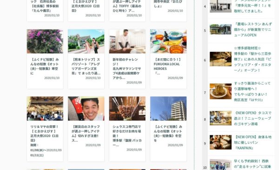Screen dimensions: 279x170
Task: Open the churrasco meat skewers photo
Action: click(x=127, y=108)
